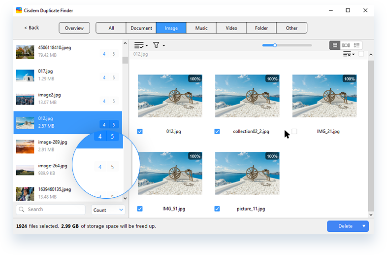This screenshot has width=387, height=255.
Task: Toggle the group checkbox beside the 012.jpg header
Action: tap(361, 54)
